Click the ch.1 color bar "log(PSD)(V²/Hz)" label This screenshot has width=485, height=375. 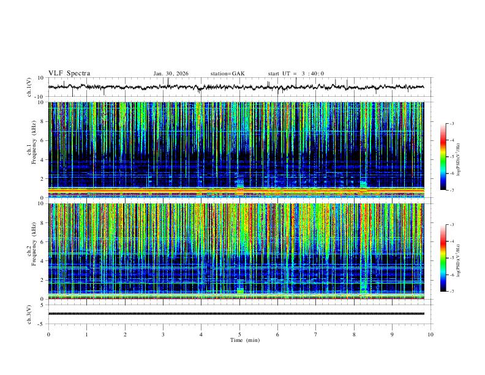(459, 160)
